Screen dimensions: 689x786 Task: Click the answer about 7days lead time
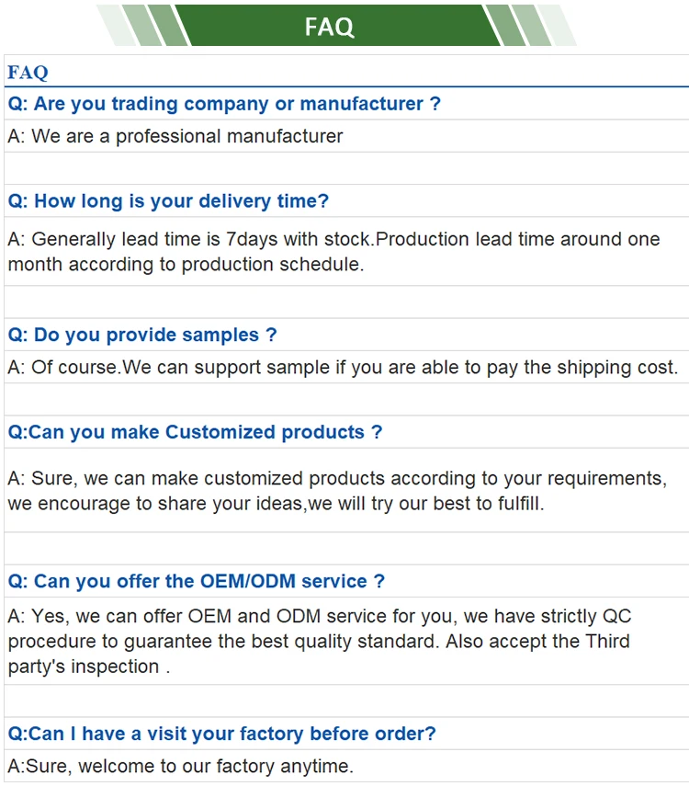pyautogui.click(x=333, y=251)
